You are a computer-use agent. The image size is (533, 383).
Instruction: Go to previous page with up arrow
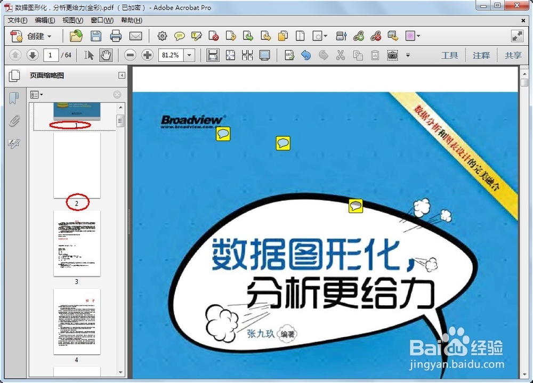[x=15, y=55]
